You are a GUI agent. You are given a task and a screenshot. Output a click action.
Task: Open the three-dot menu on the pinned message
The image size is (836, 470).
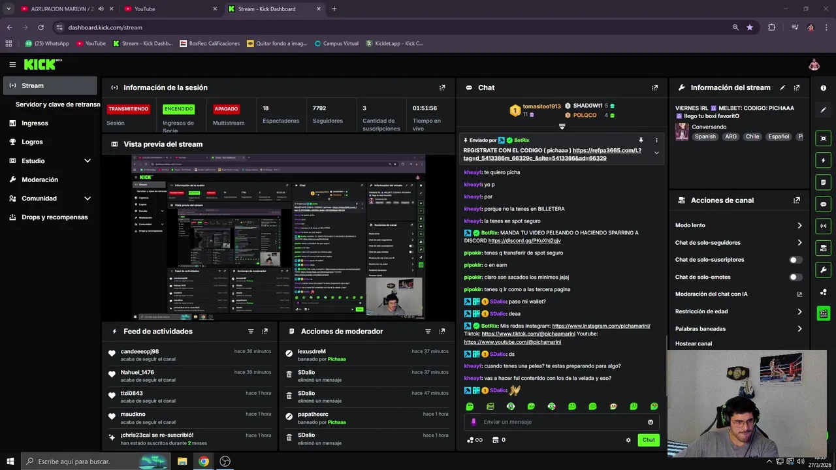click(656, 140)
